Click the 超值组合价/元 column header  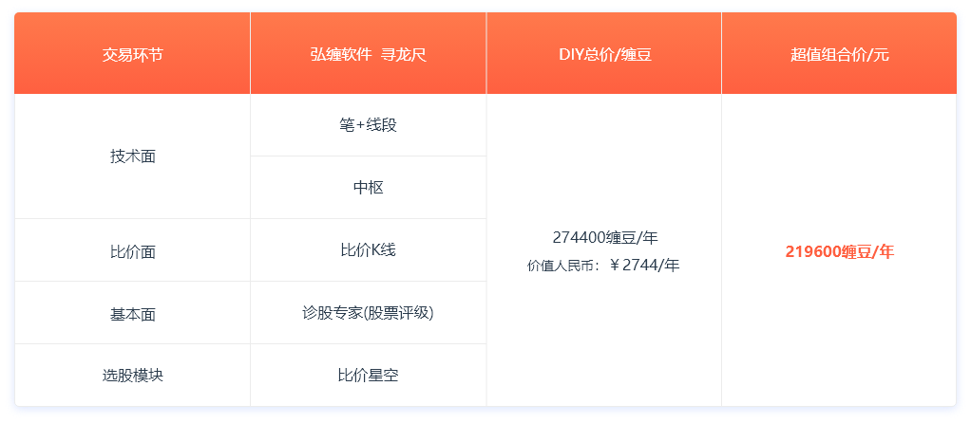pyautogui.click(x=839, y=54)
